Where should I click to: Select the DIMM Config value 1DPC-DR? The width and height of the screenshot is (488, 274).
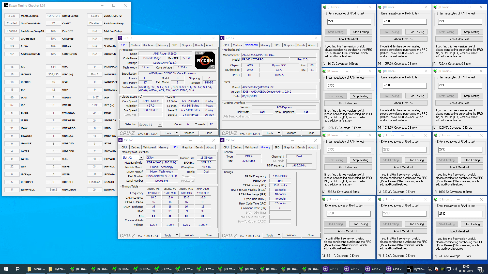pos(53,16)
